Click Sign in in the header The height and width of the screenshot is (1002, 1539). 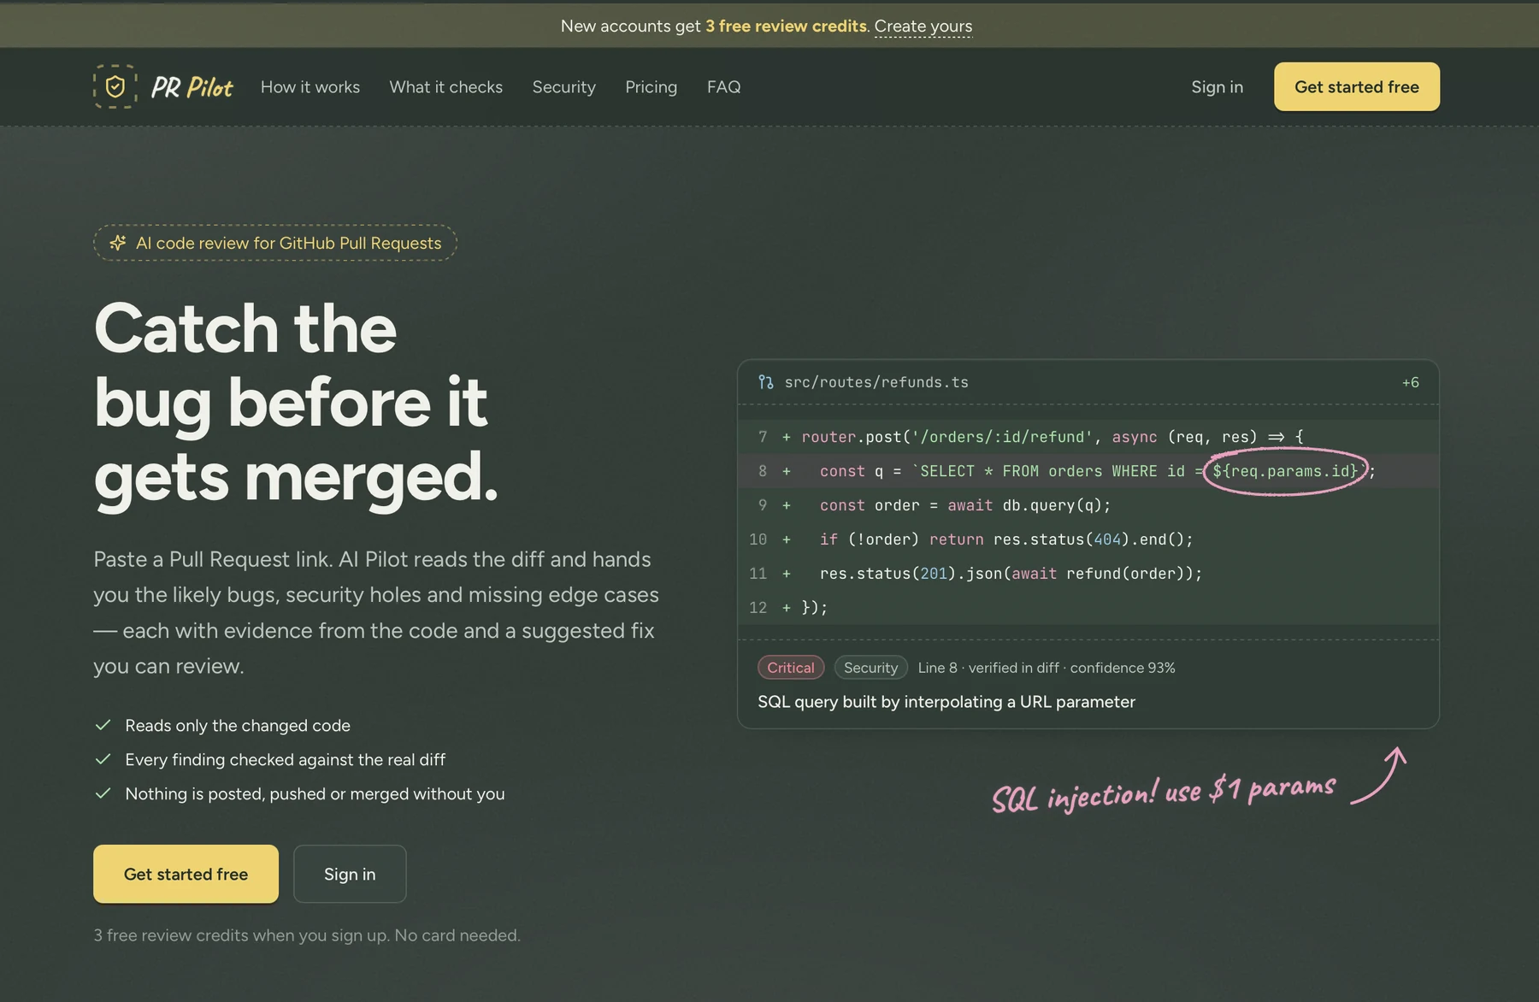point(1218,87)
